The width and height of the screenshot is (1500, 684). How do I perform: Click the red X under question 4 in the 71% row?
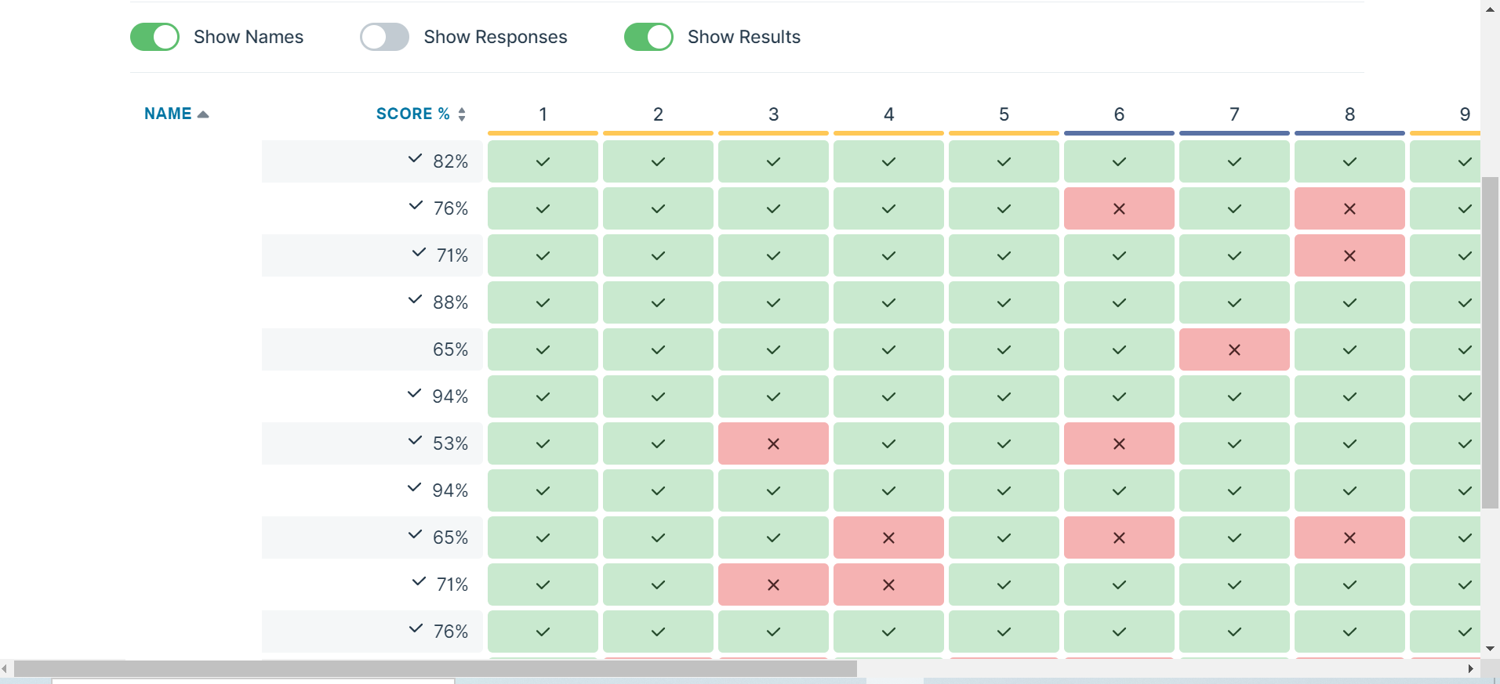click(888, 584)
